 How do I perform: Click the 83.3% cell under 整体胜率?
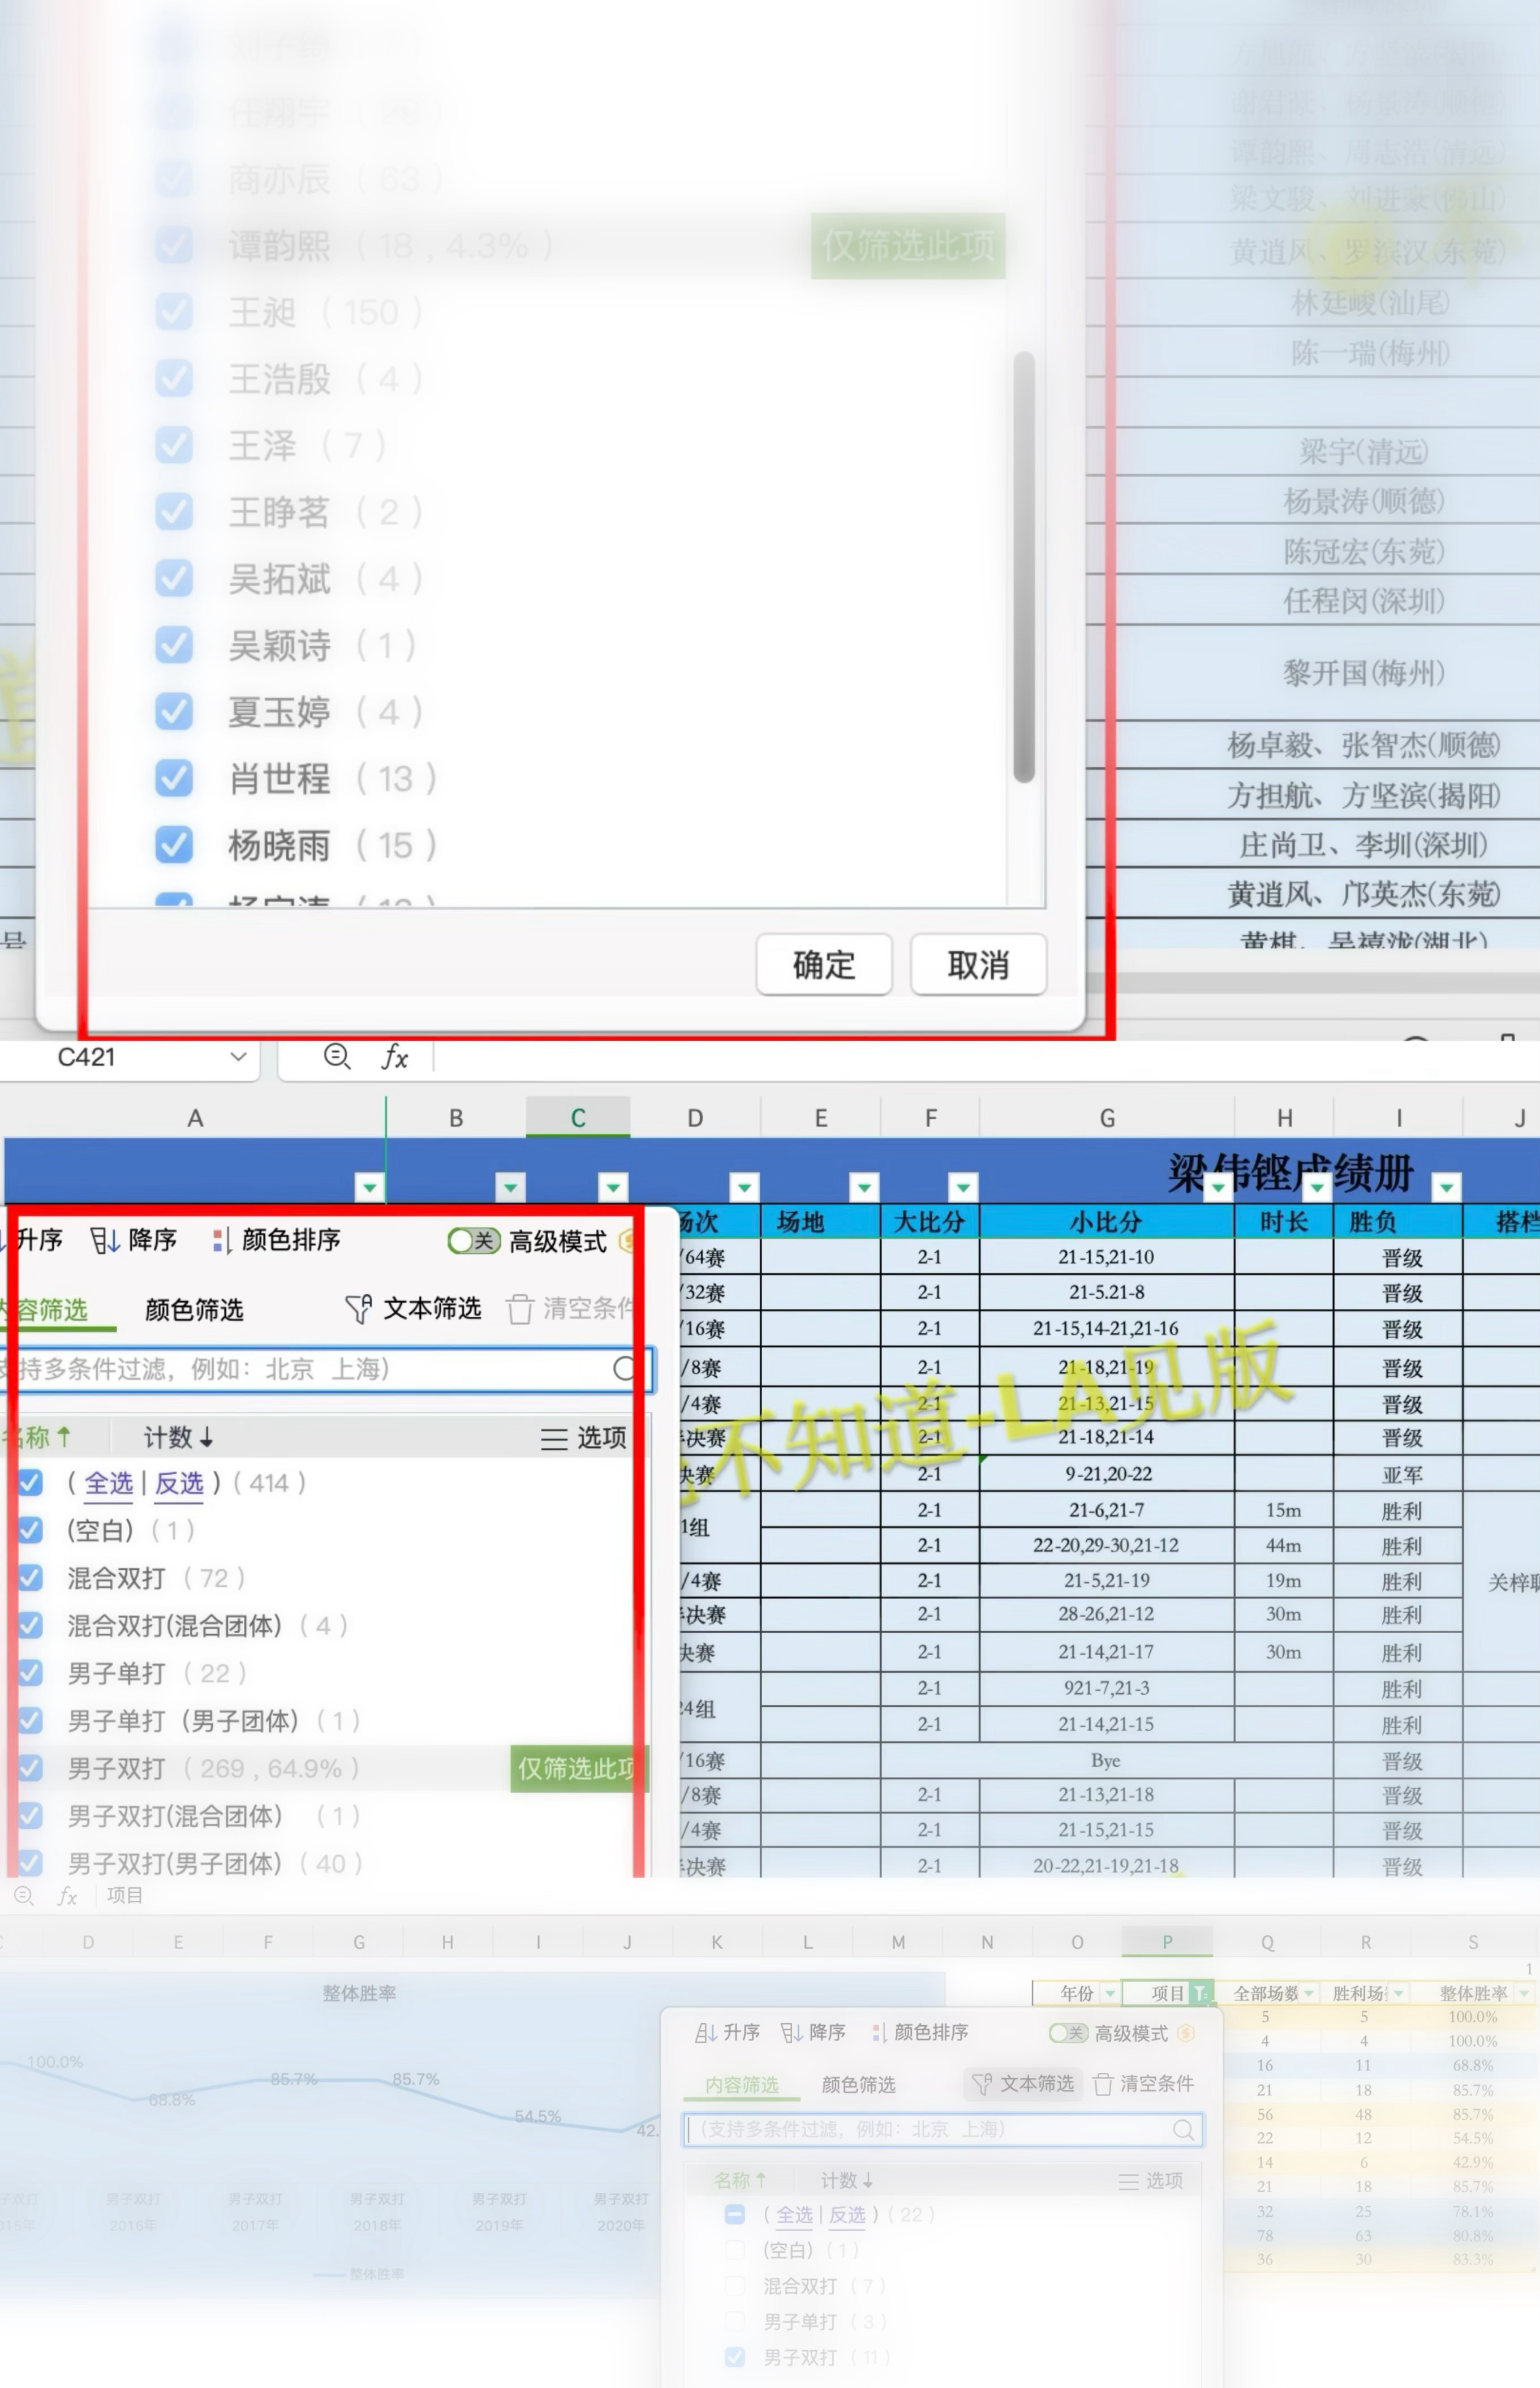coord(1474,2259)
